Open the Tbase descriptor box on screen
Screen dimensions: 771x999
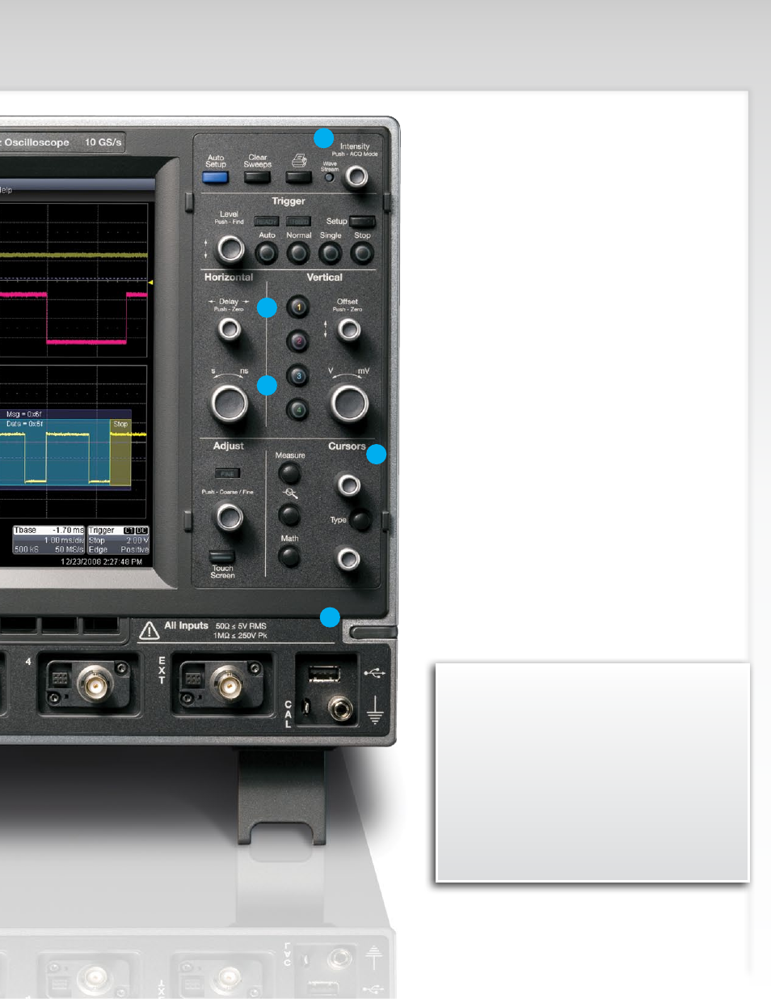[x=48, y=540]
